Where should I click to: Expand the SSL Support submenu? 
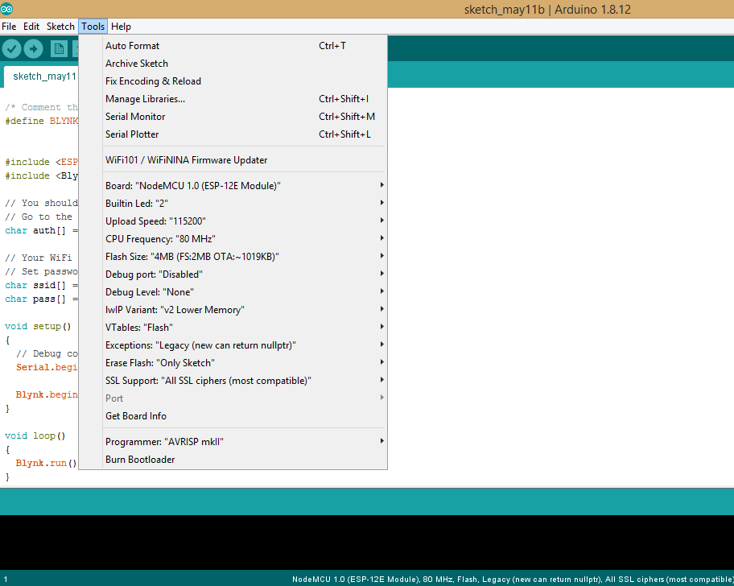point(233,382)
